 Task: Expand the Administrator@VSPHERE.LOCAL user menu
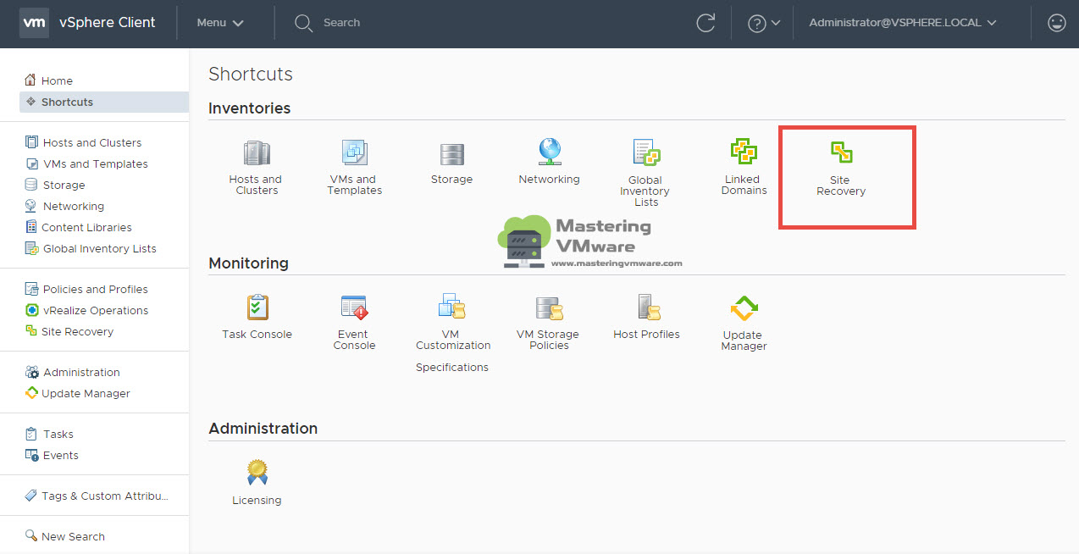(x=903, y=23)
